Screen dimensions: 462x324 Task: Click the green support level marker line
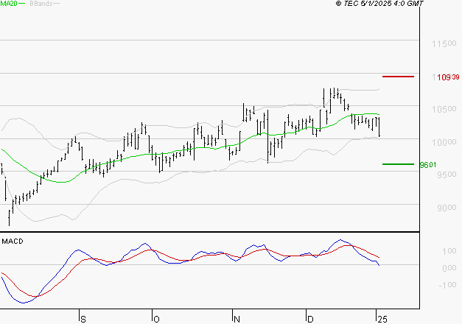[398, 164]
